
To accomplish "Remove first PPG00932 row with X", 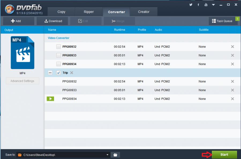I will click(232, 47).
